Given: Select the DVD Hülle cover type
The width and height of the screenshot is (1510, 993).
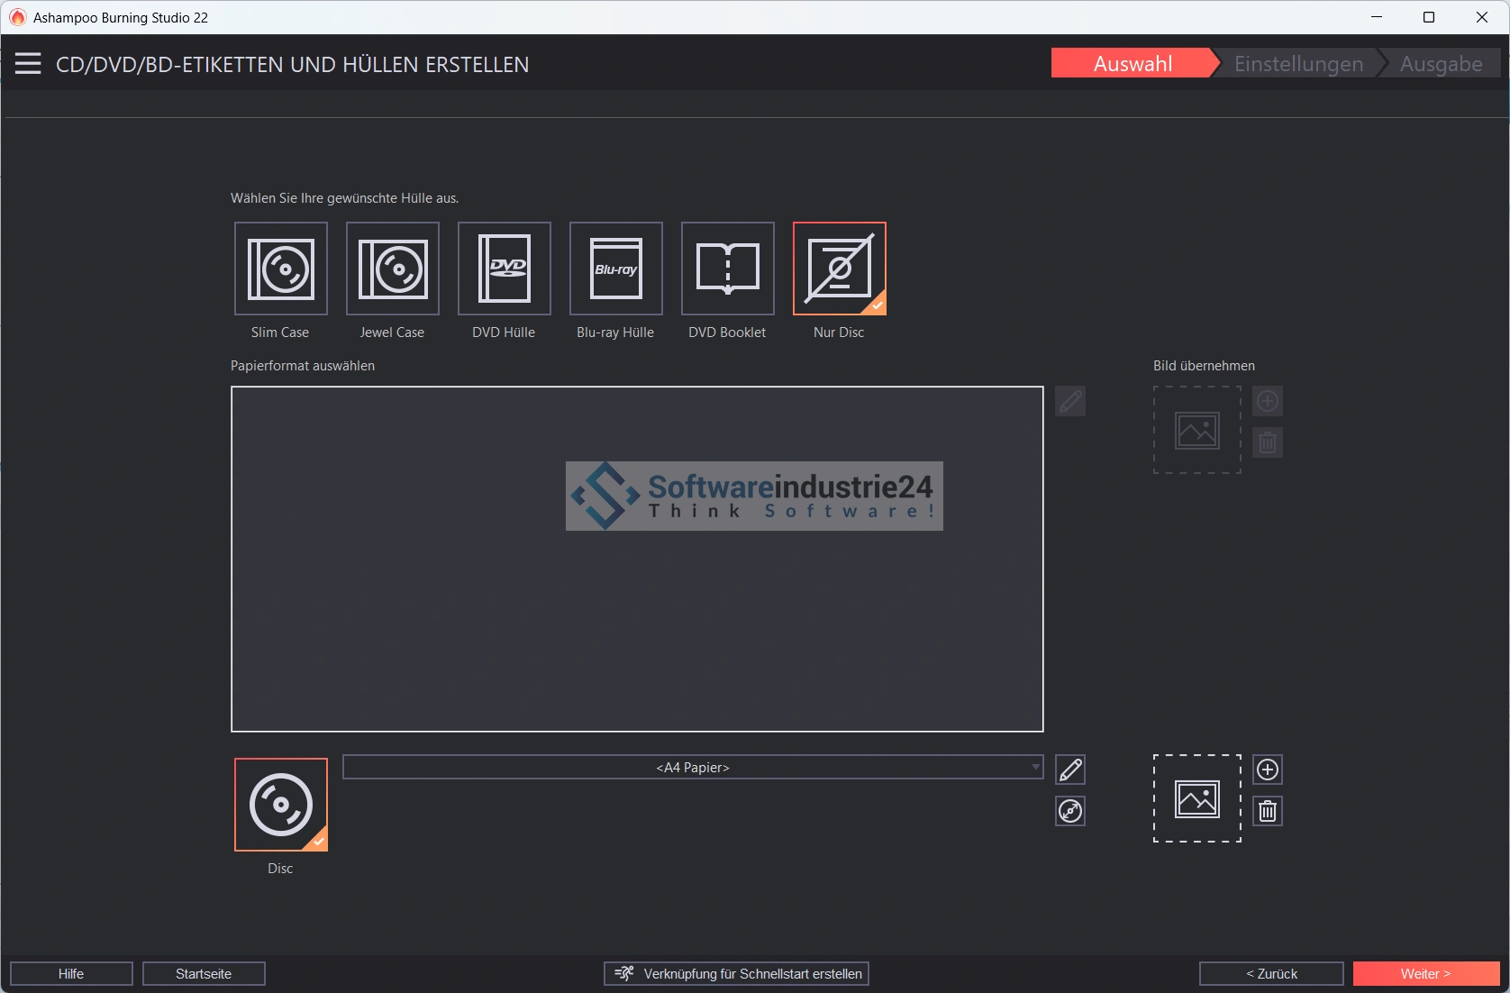Looking at the screenshot, I should [x=505, y=269].
